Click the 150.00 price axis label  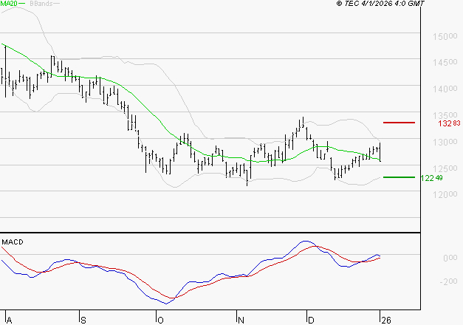point(445,36)
